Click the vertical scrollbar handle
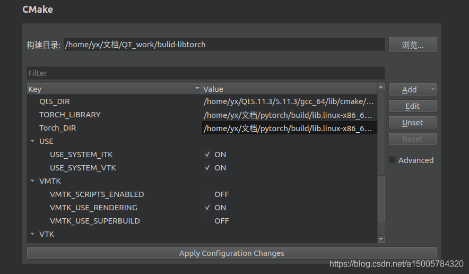Viewport: 469px width, 274px height. 381,199
